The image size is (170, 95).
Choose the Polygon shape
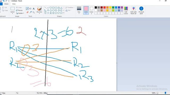click(59, 8)
